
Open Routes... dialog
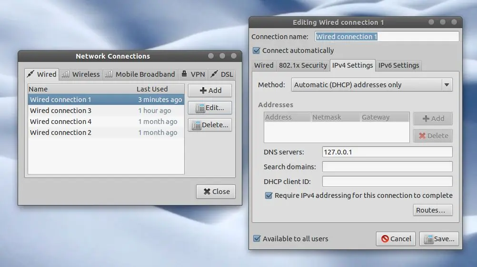point(433,210)
